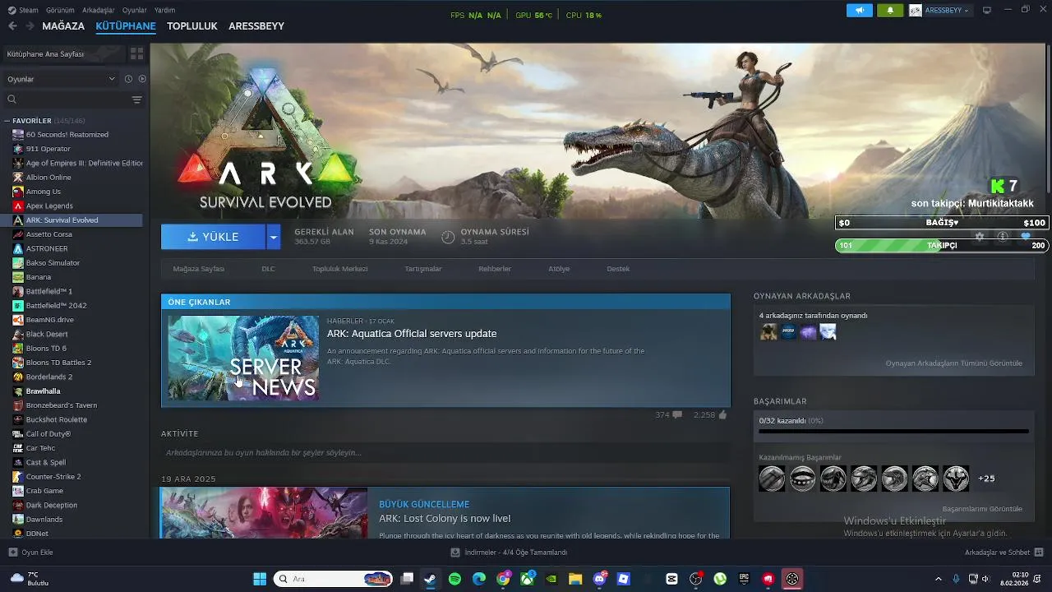
Task: Open advanced filter options icon
Action: coord(137,99)
